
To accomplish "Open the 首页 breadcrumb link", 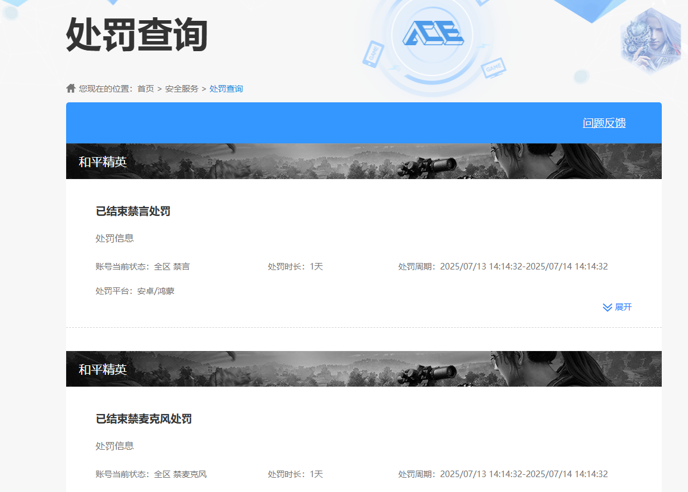I will 146,89.
